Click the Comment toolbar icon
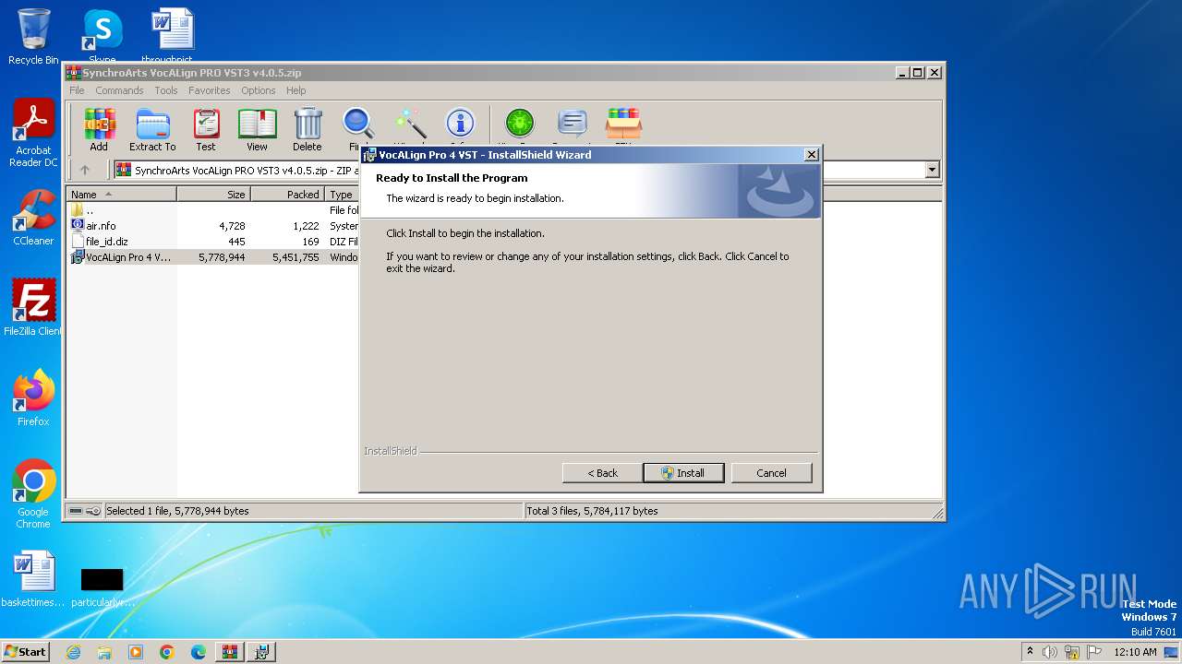 (573, 125)
